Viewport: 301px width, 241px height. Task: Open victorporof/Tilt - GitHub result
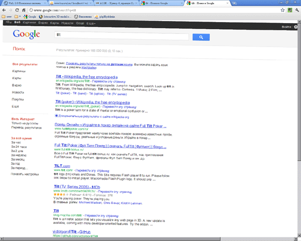tap(72, 232)
